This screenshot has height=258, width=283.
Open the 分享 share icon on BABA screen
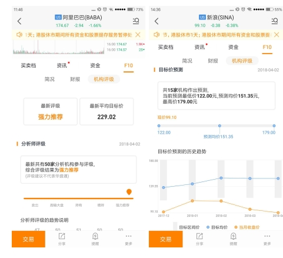(62, 239)
